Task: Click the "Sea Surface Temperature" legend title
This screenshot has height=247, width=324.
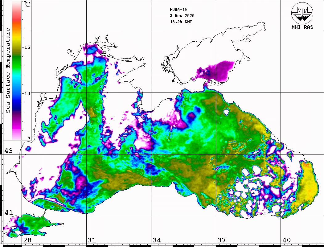Action: coord(8,70)
